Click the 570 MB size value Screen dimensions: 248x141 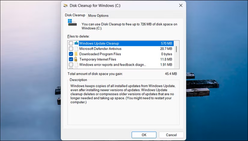coord(166,43)
